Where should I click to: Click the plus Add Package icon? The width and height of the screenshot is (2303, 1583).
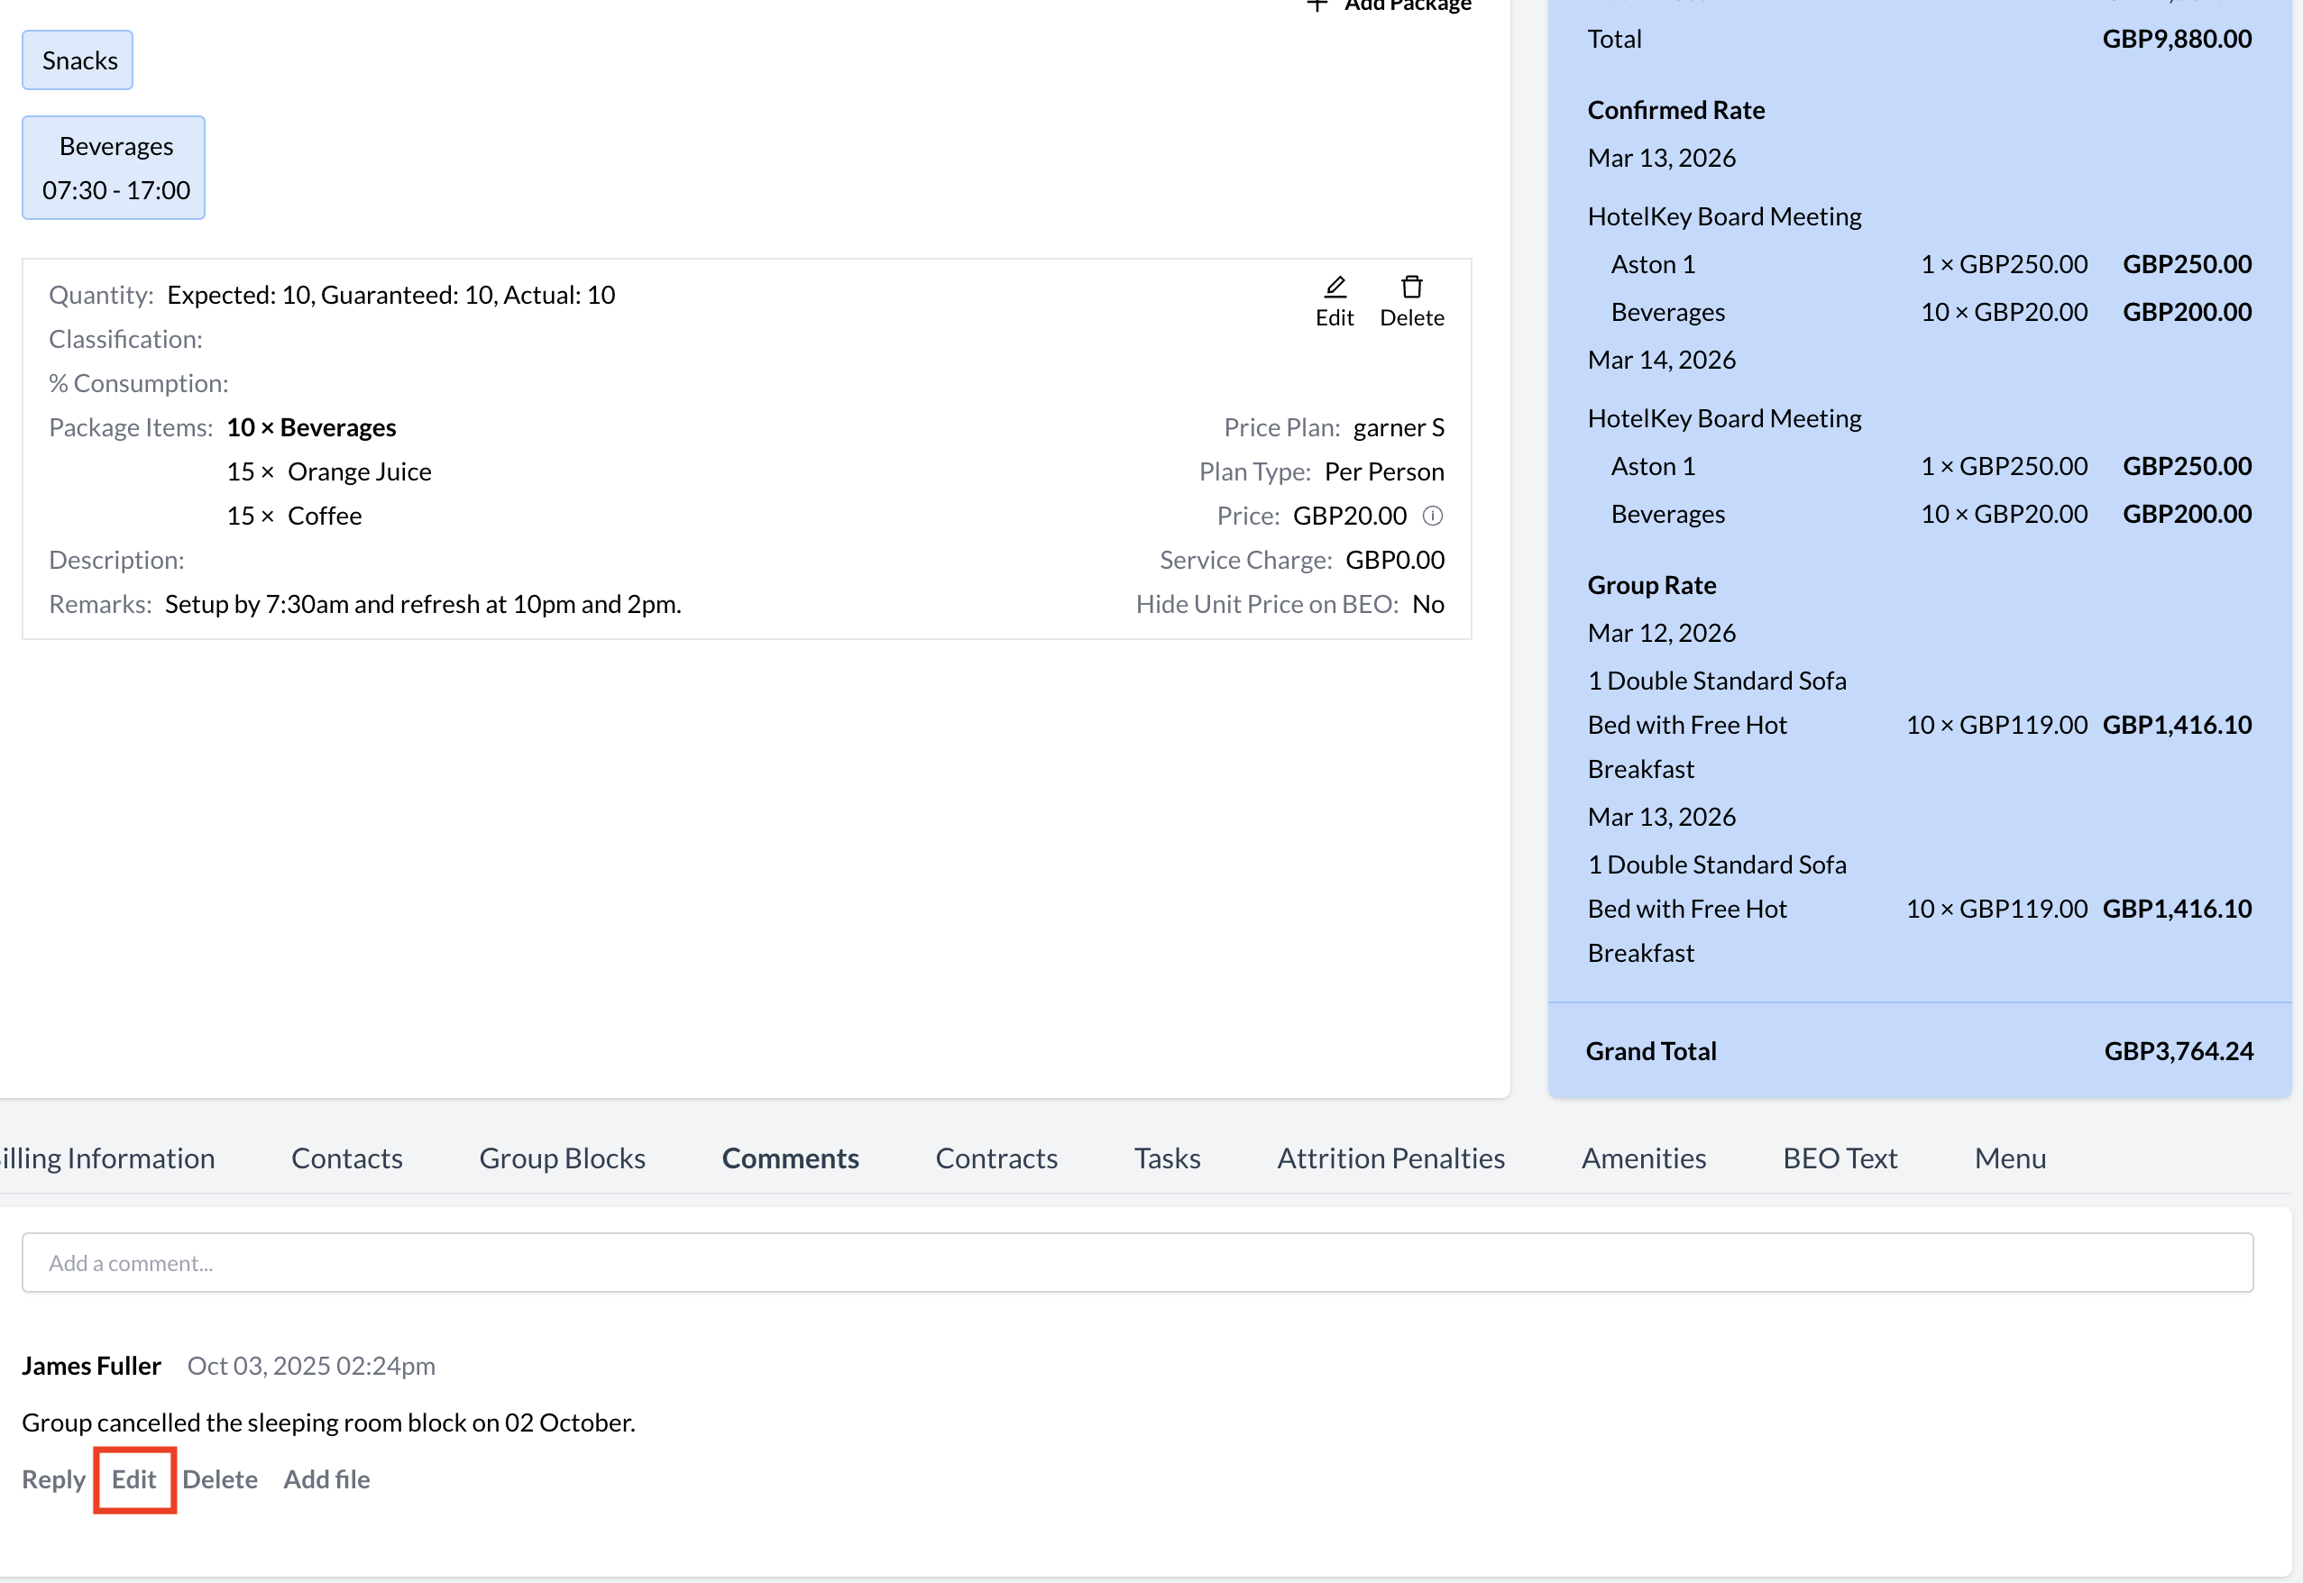1317,6
